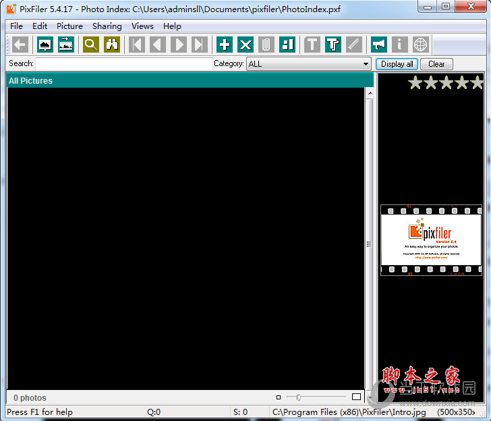The height and width of the screenshot is (421, 491).
Task: Jump to the last picture icon
Action: pos(199,45)
